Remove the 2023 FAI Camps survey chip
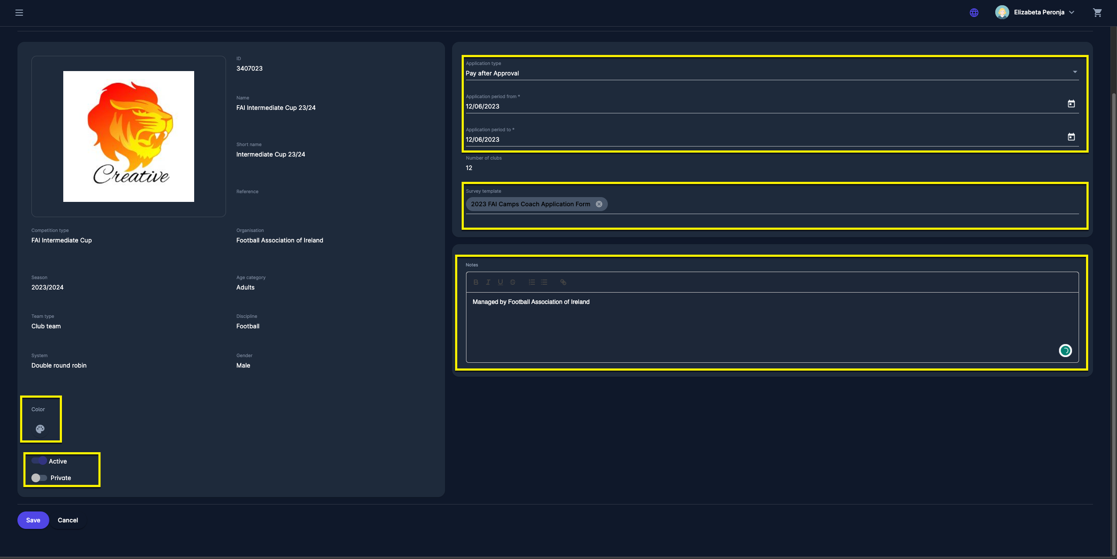 click(599, 204)
